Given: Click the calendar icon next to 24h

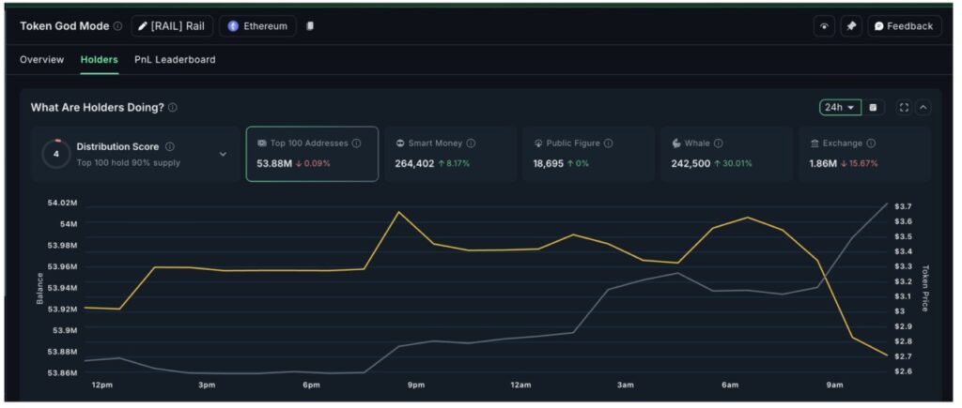Looking at the screenshot, I should (x=873, y=108).
